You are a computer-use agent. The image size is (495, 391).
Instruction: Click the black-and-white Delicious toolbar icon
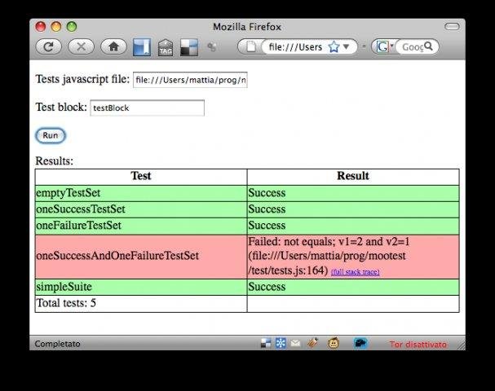pos(189,47)
